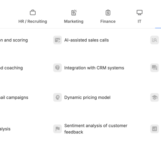Click the Marketing newspaper icon

click(74, 13)
